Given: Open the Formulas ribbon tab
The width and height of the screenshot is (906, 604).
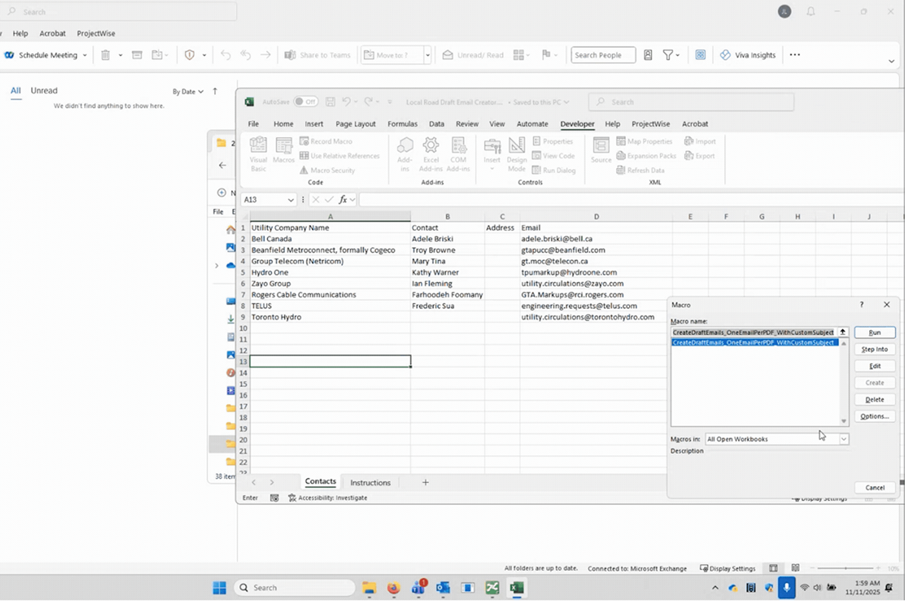Looking at the screenshot, I should pos(402,124).
